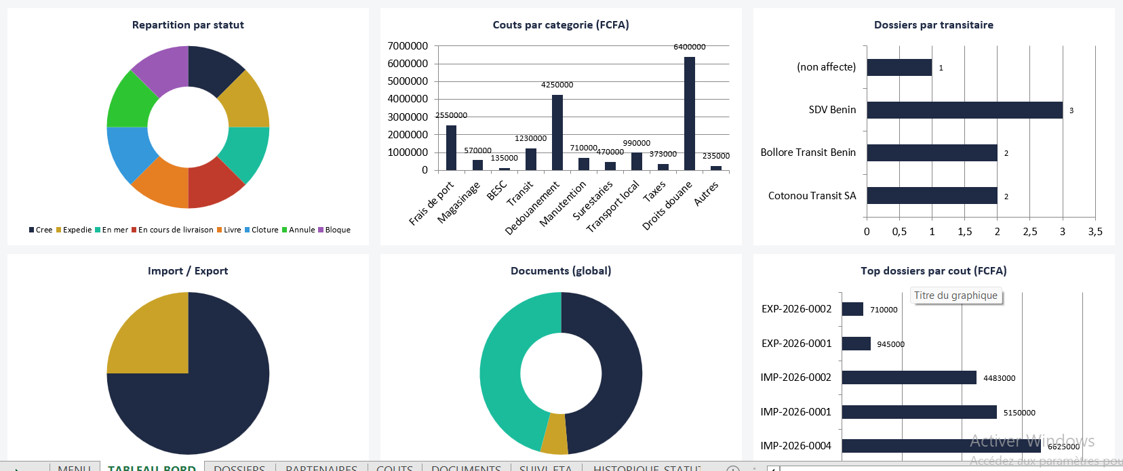
Task: Open the DOCUMENTS sheet tab
Action: click(x=466, y=467)
